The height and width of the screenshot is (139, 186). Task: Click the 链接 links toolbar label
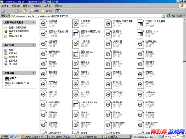click(180, 16)
